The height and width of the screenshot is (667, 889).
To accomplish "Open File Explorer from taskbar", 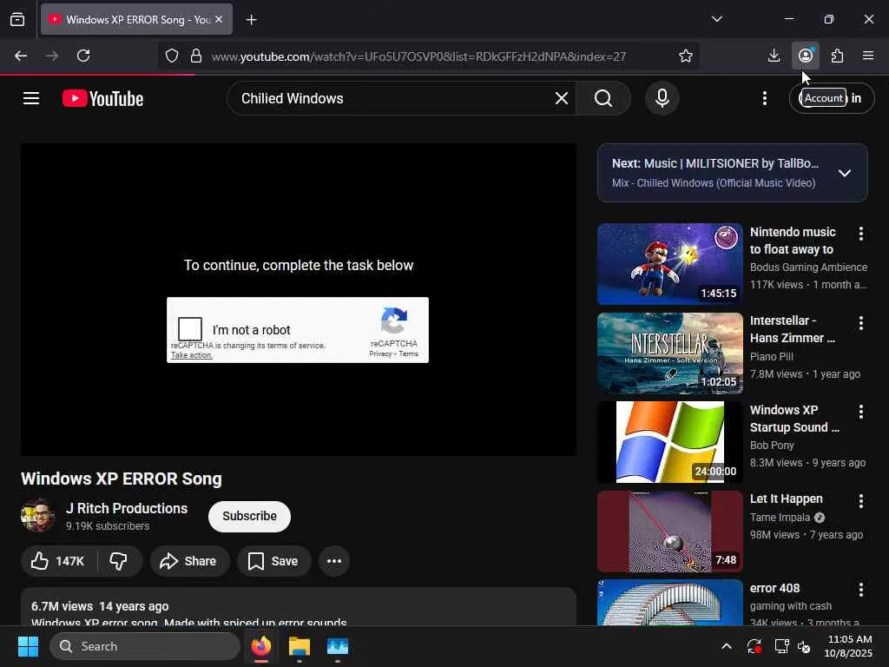I will pos(300,646).
